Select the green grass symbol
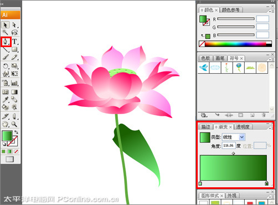Screen dimensions: 278x205 (250, 68)
